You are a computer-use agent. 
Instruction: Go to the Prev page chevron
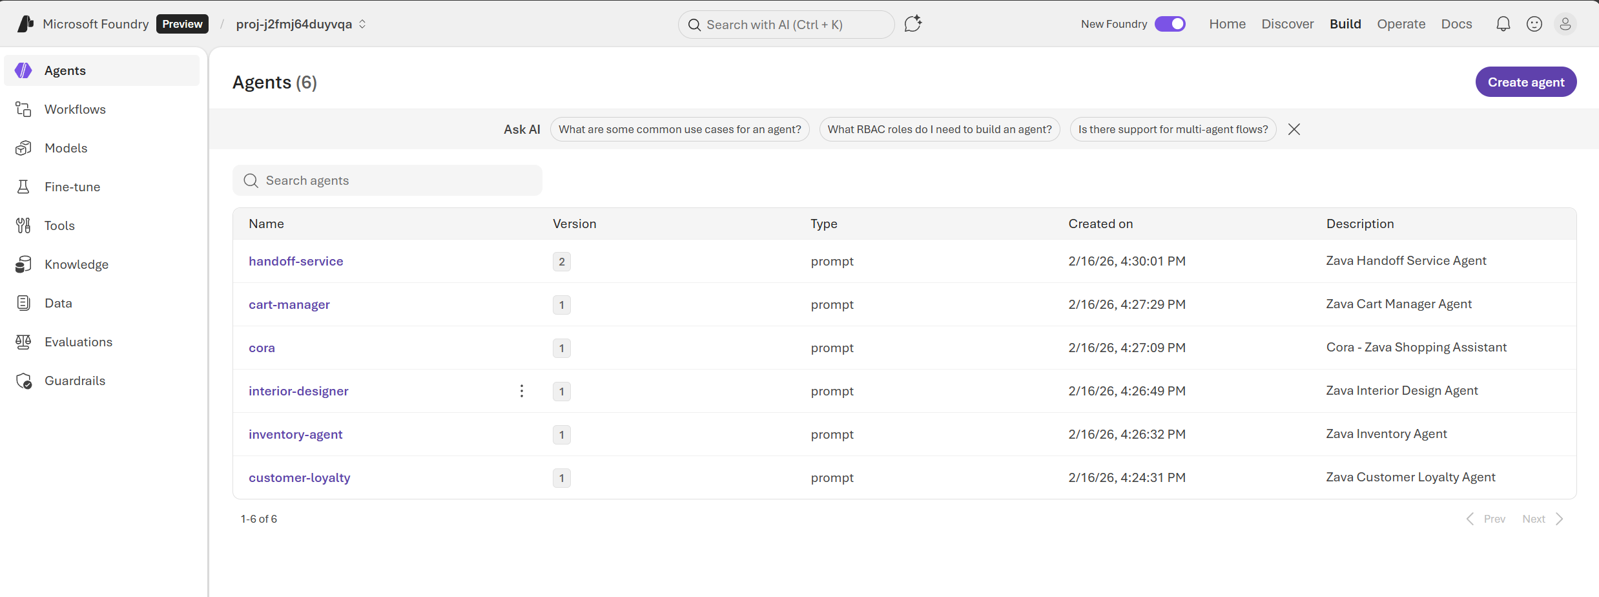coord(1470,519)
